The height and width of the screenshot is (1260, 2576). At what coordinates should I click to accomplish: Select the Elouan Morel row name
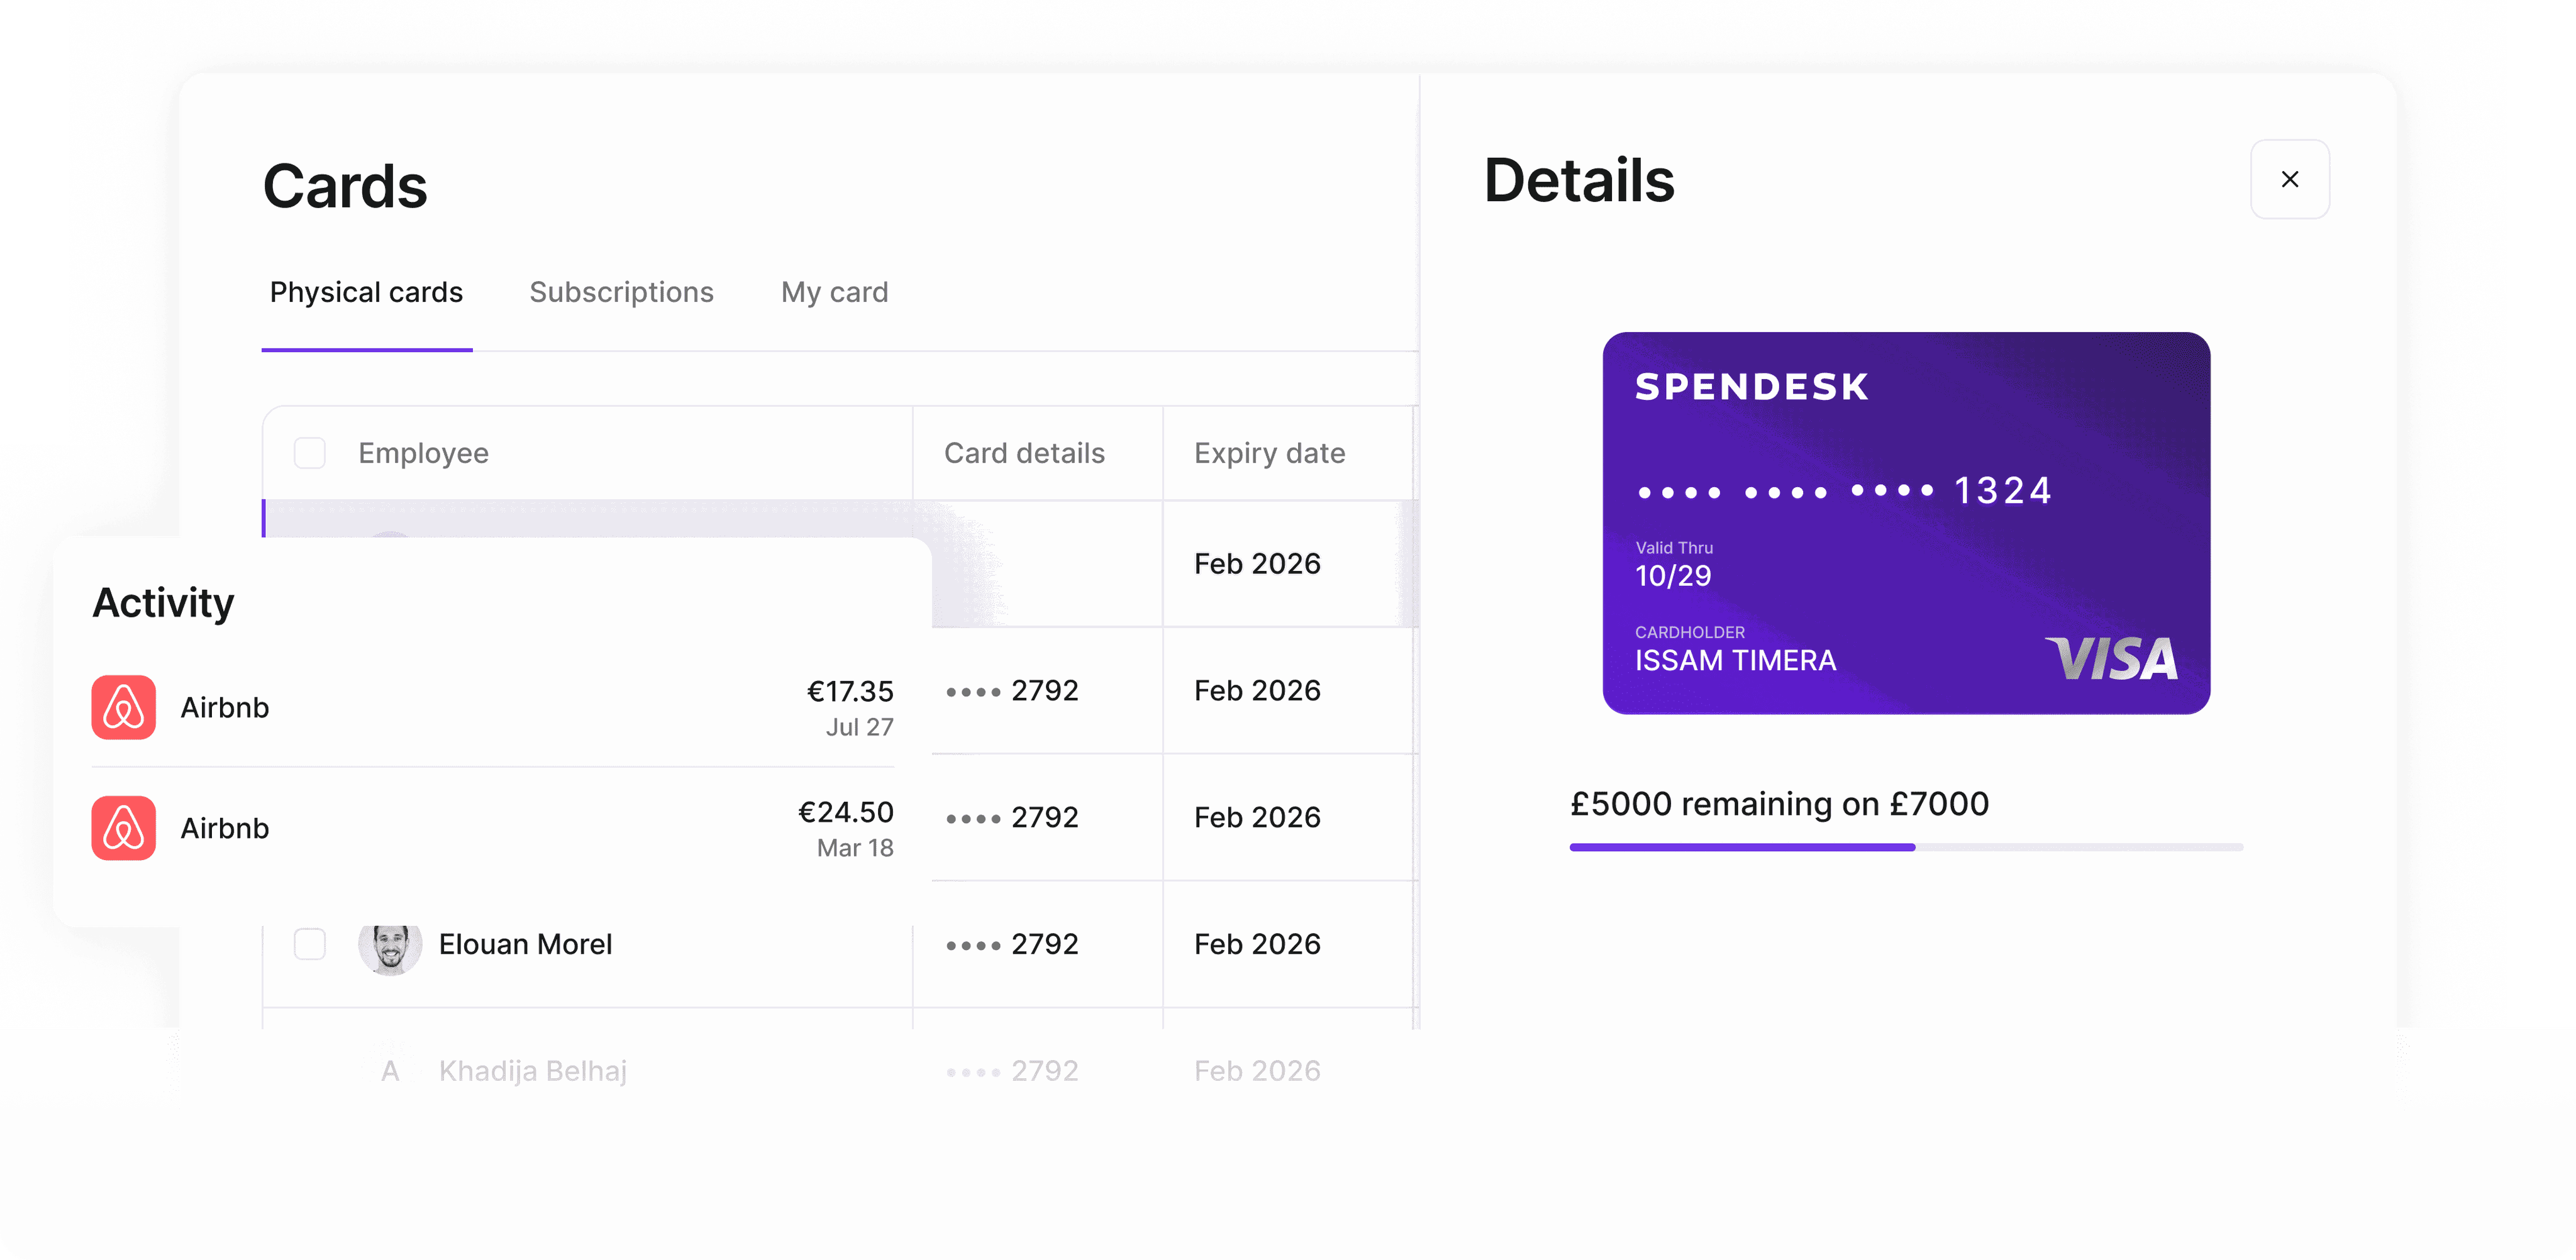(525, 944)
